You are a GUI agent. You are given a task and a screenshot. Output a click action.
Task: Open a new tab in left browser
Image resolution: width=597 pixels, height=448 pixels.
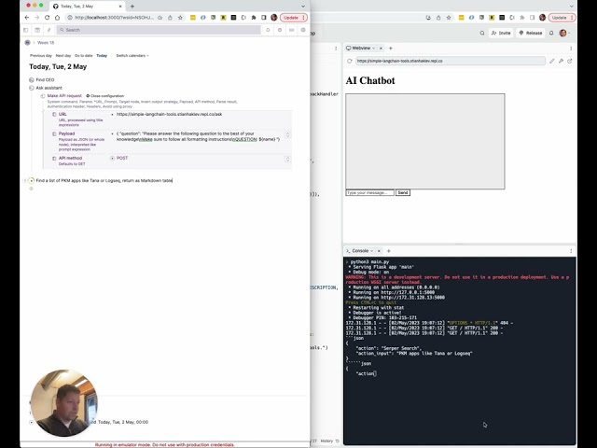(x=132, y=7)
